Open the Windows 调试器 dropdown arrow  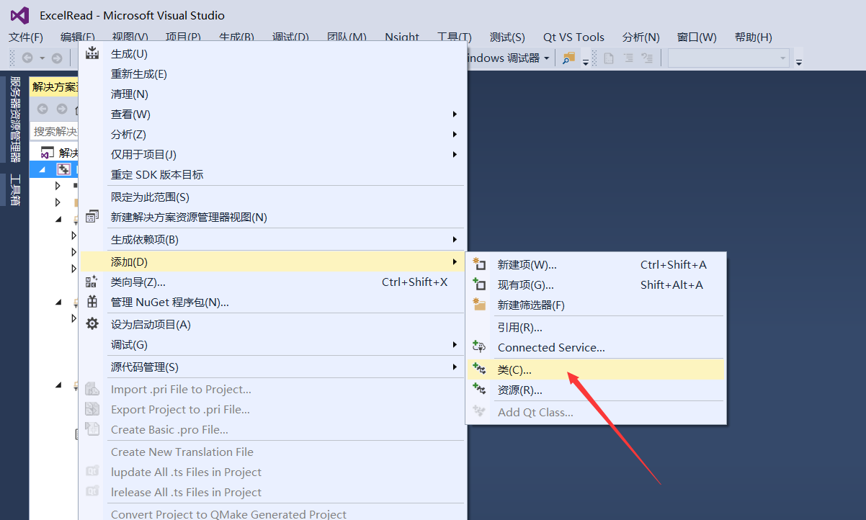[547, 58]
